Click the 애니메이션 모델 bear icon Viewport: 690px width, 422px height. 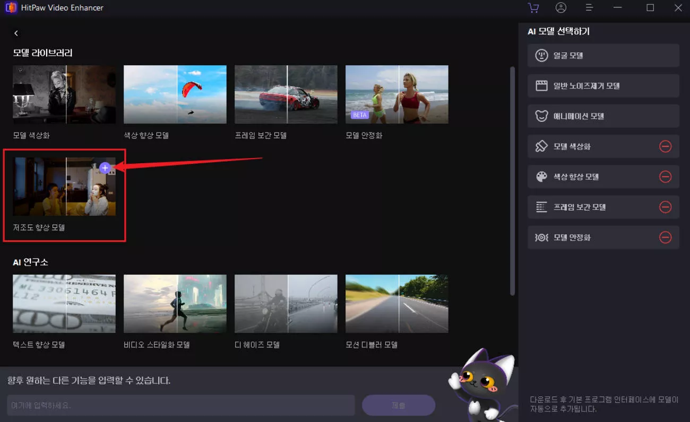541,116
